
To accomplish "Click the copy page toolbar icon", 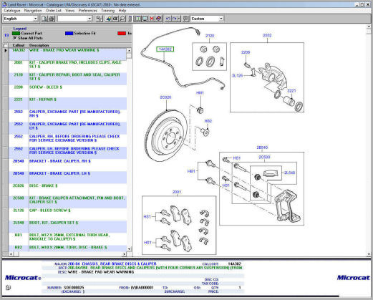I will tap(44, 19).
